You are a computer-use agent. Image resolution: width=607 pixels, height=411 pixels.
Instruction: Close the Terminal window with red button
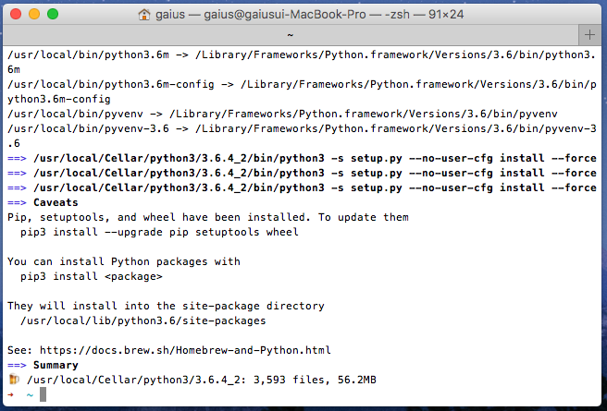tap(16, 15)
